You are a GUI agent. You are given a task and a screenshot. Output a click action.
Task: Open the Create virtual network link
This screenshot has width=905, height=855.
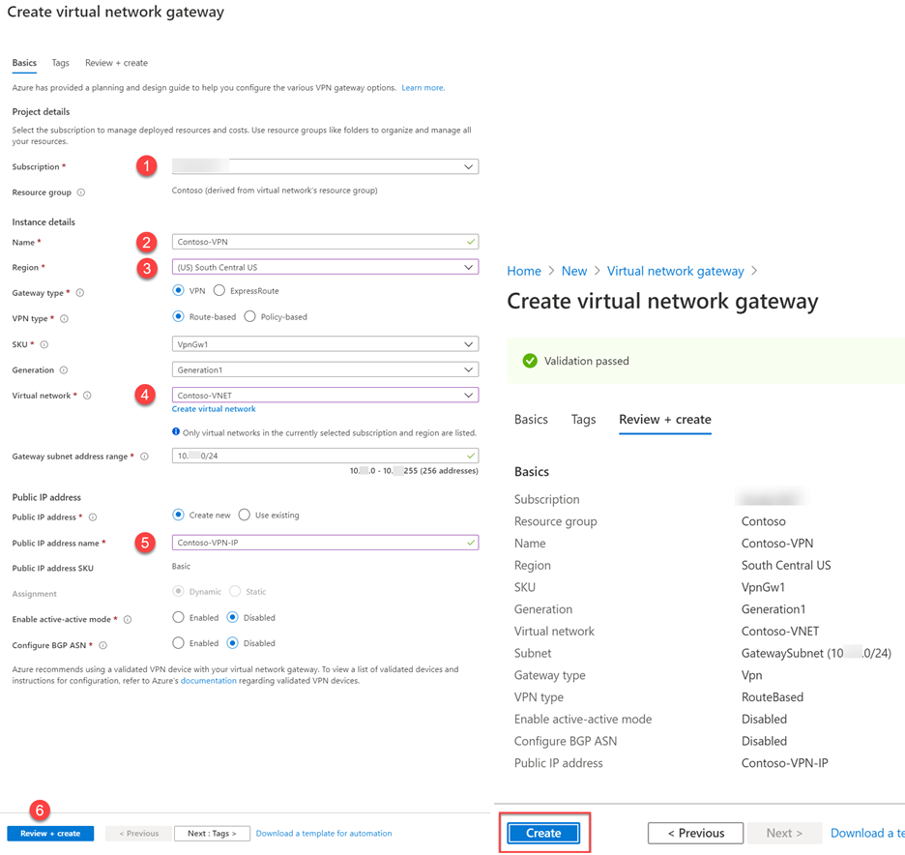click(214, 409)
